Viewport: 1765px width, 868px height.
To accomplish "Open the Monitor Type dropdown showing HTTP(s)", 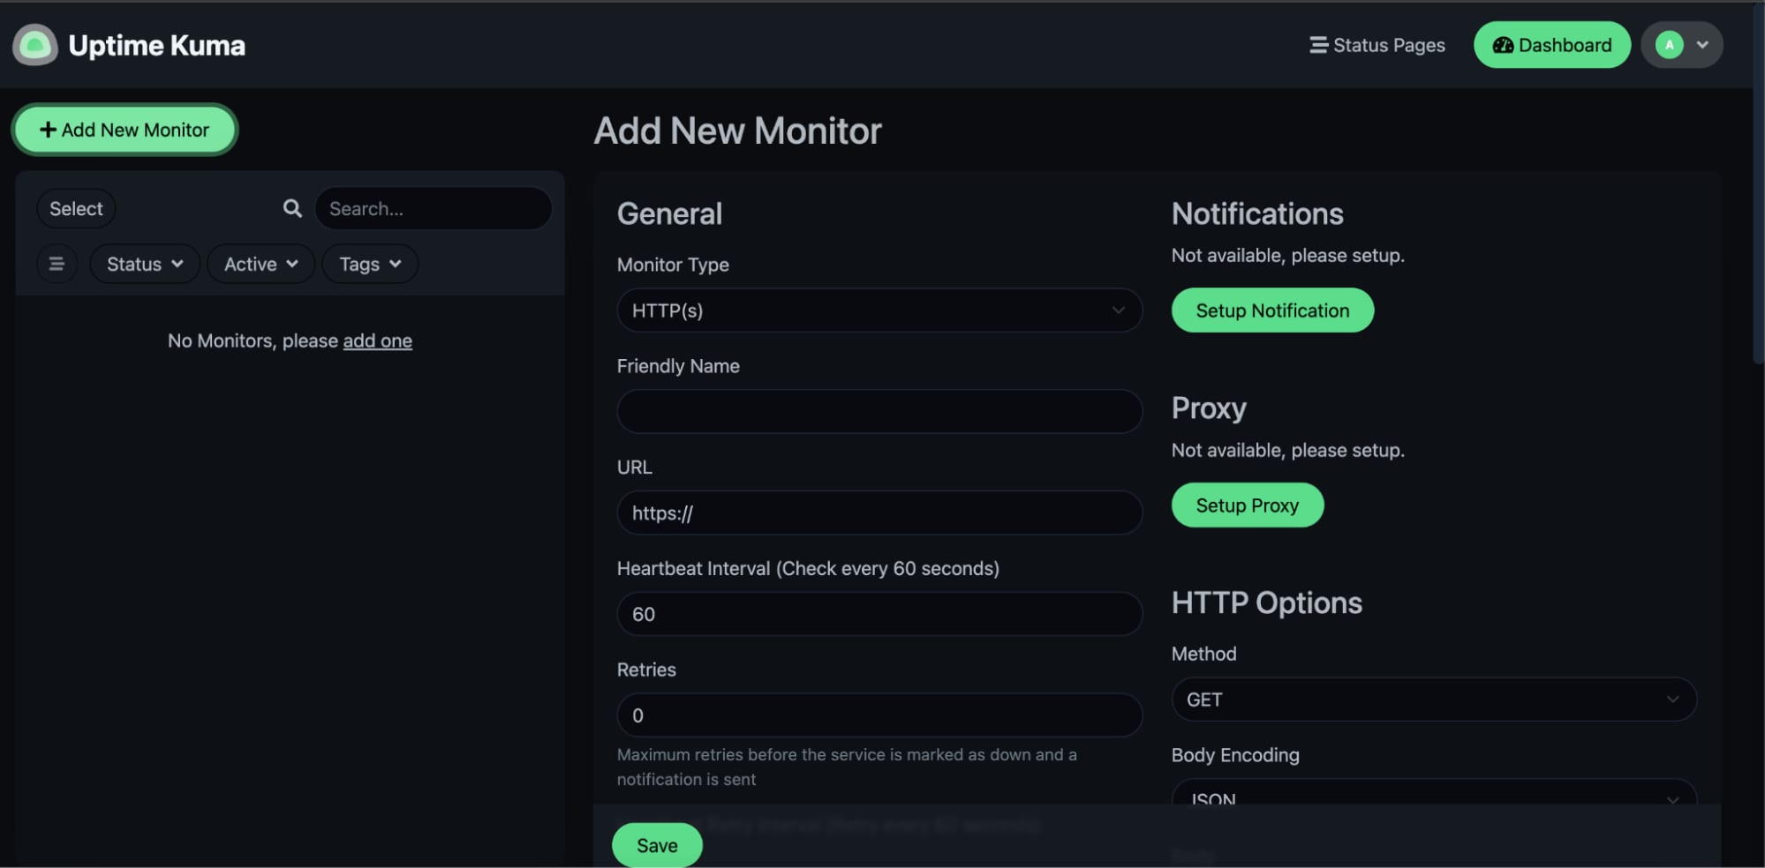I will [879, 311].
